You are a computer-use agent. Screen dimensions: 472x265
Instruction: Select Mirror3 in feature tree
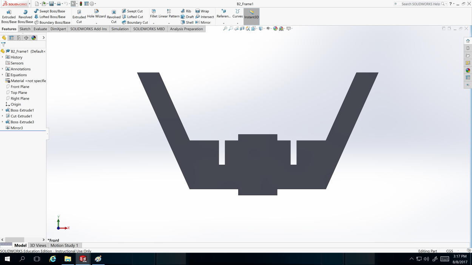pyautogui.click(x=14, y=128)
